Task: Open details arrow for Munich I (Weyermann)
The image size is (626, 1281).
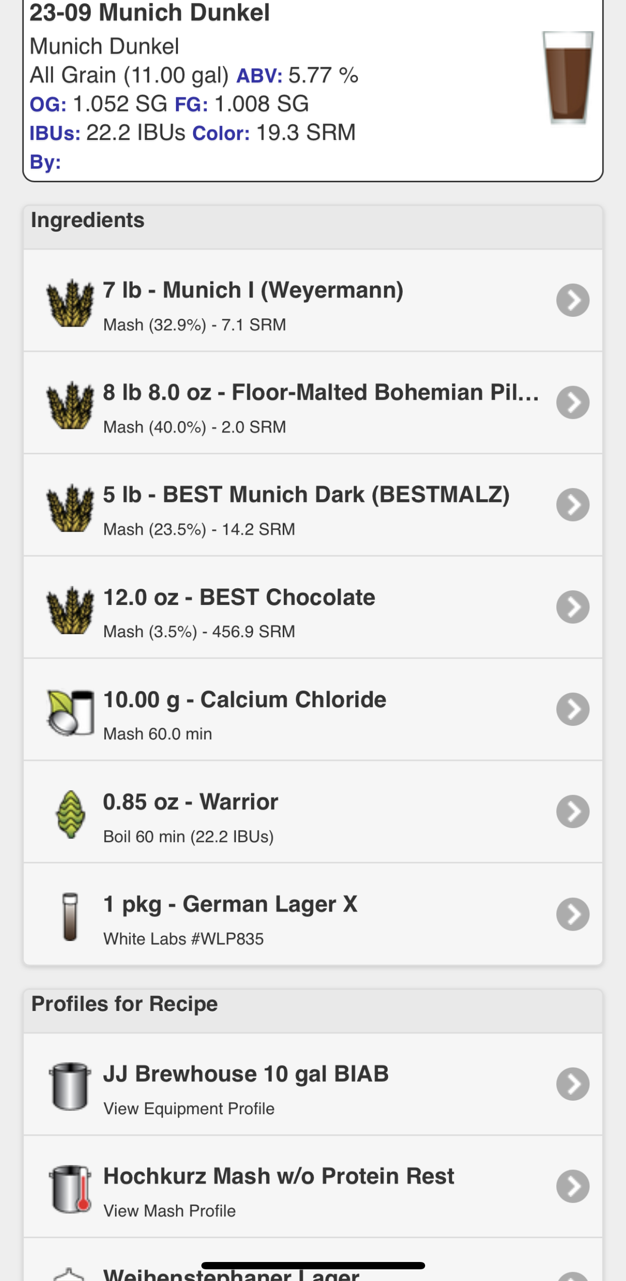Action: [573, 300]
